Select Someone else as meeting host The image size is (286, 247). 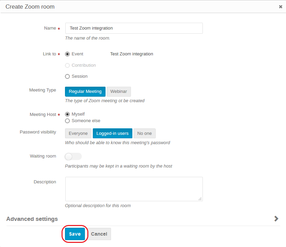pyautogui.click(x=67, y=121)
